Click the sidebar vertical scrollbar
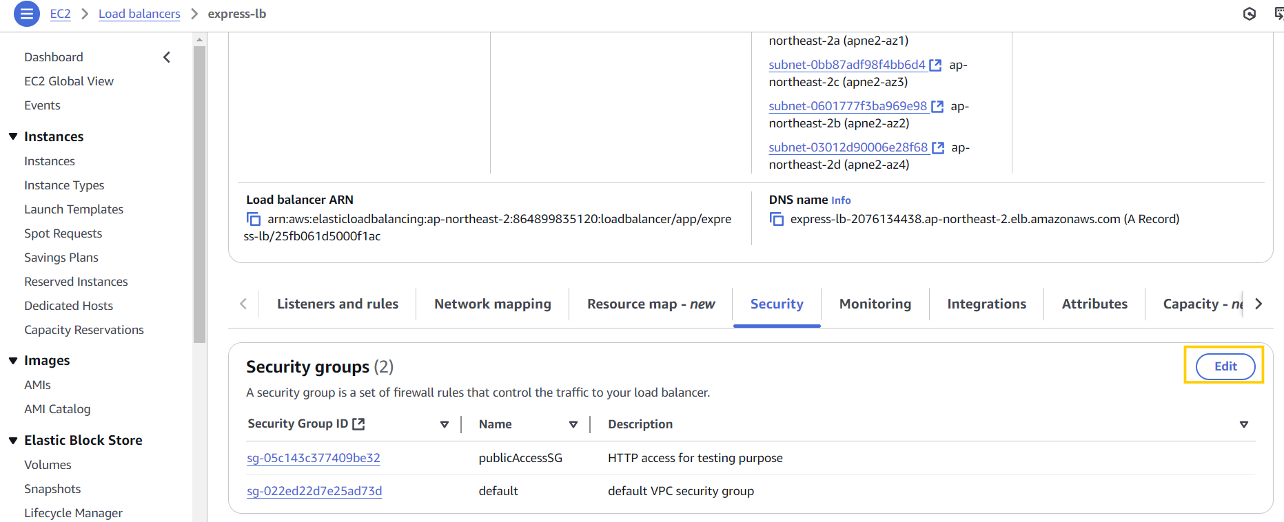 click(200, 193)
